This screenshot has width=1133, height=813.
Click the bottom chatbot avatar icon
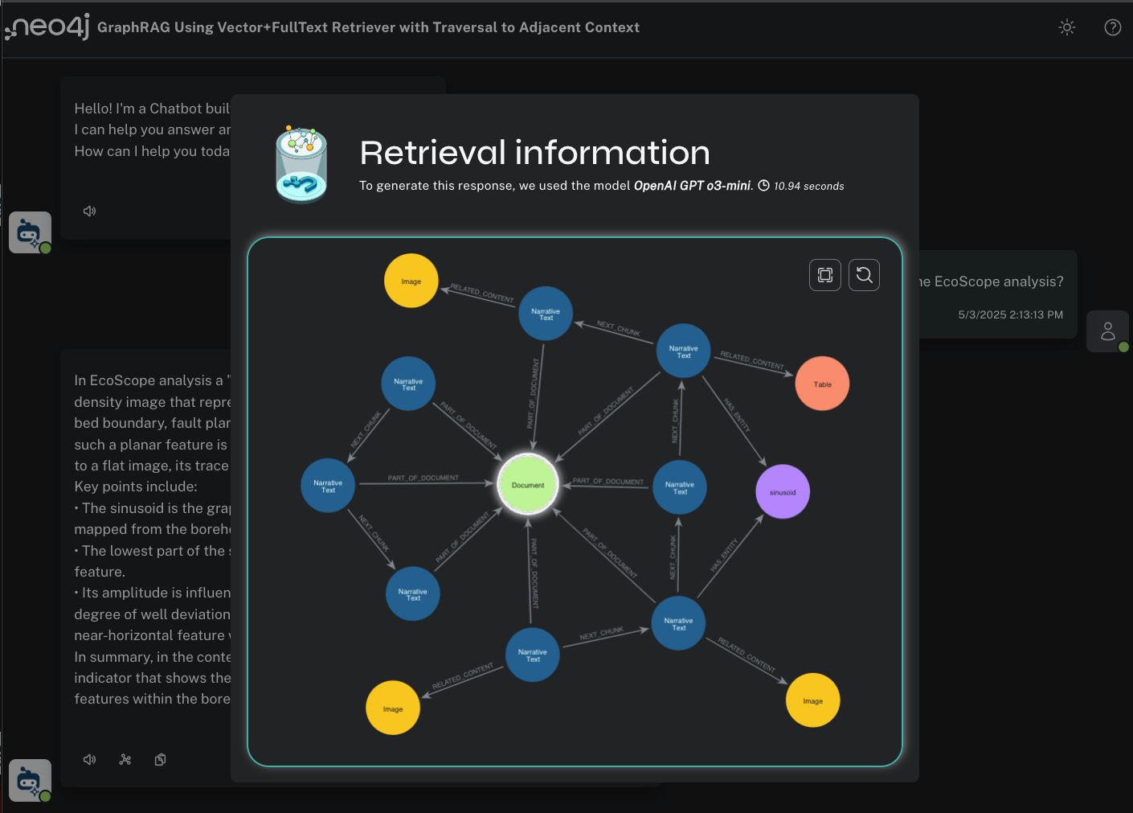[x=29, y=779]
